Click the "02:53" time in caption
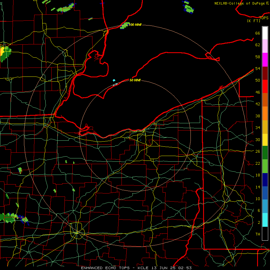Viewport: 270px width, 270px height. [x=185, y=268]
